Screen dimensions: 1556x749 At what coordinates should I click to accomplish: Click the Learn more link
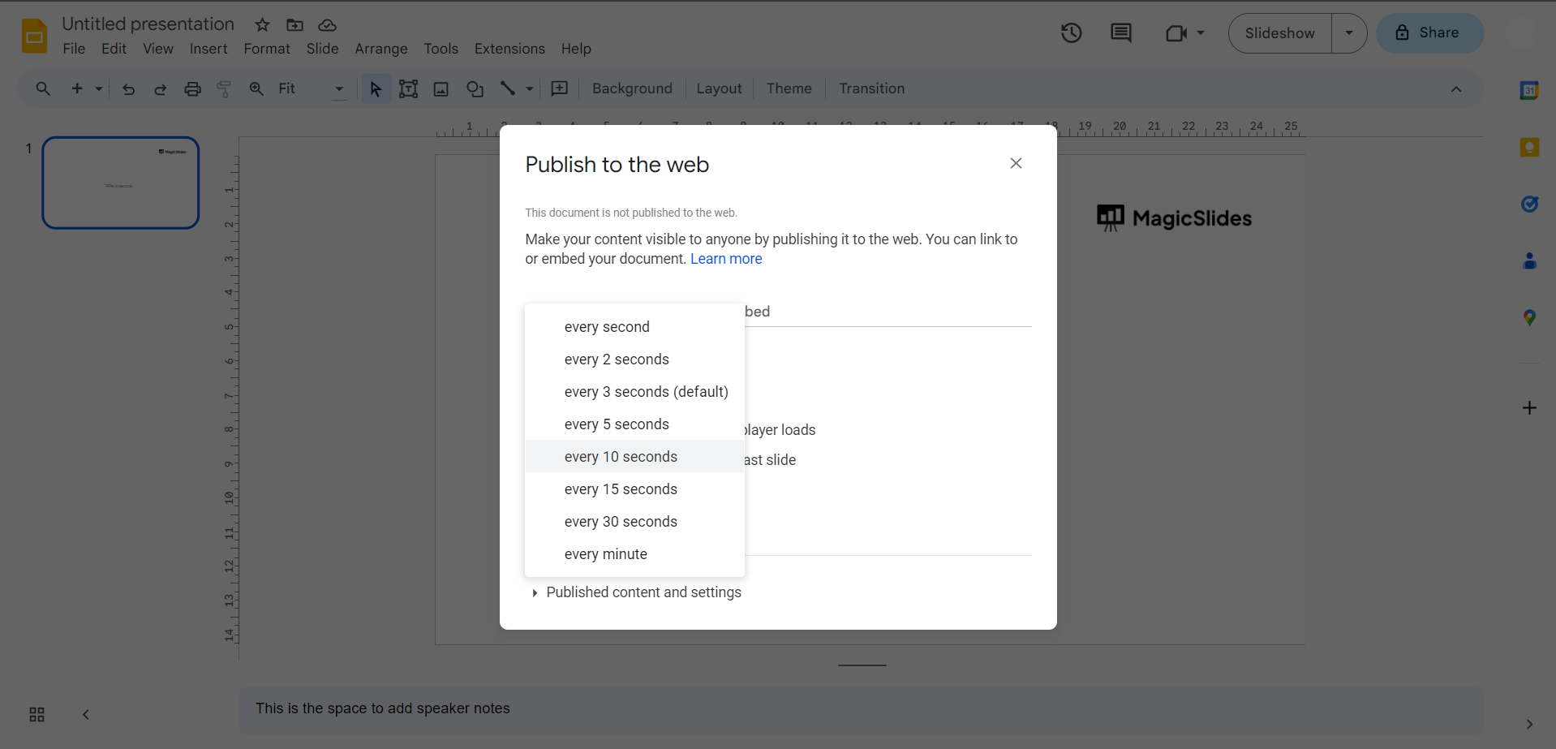(726, 259)
